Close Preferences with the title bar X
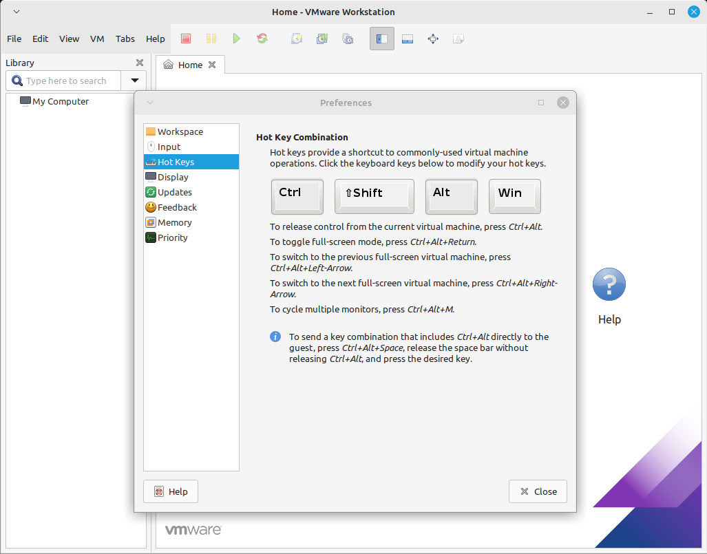The width and height of the screenshot is (707, 554). point(562,103)
